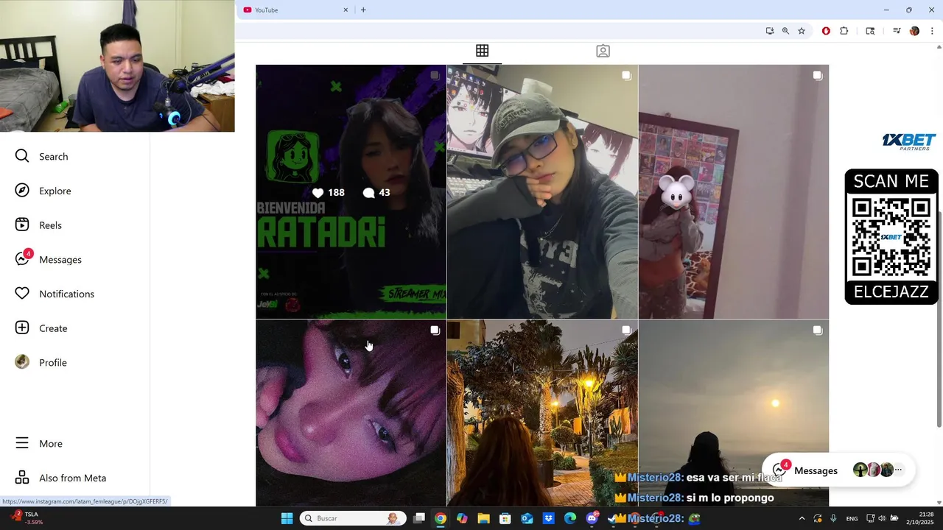Open Task View on the taskbar
The height and width of the screenshot is (530, 943).
tap(418, 518)
